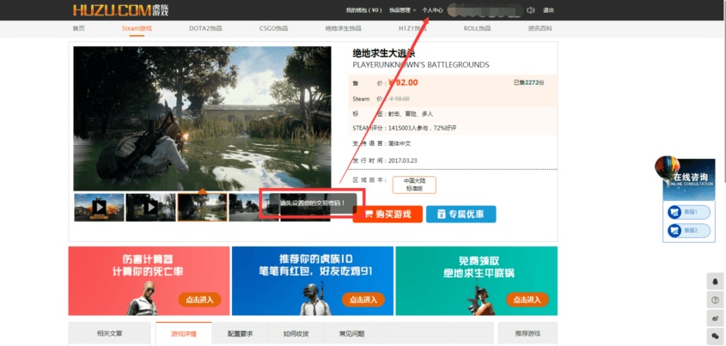Open the Weibo icon on right sidebar

coord(715,318)
